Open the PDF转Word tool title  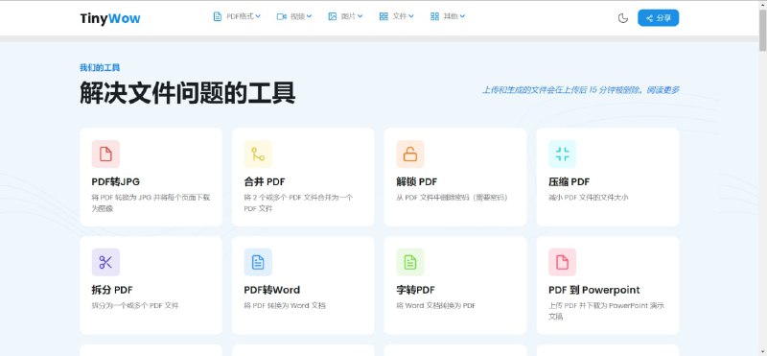pos(272,290)
